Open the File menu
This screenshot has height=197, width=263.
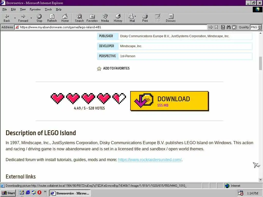tap(5, 9)
